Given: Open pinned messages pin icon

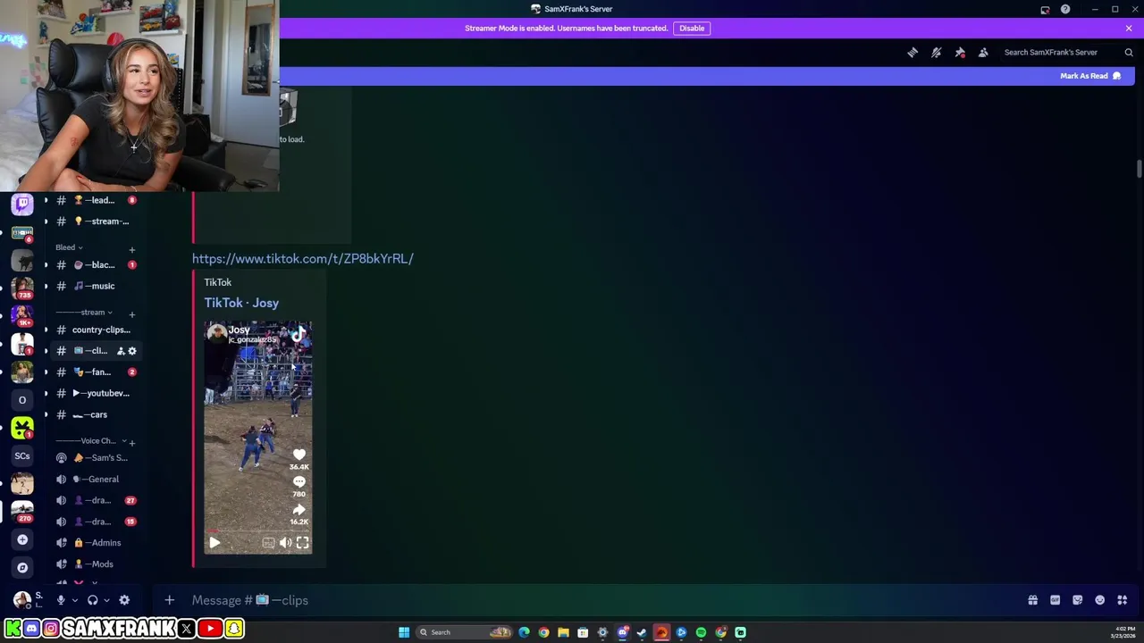Looking at the screenshot, I should [960, 53].
